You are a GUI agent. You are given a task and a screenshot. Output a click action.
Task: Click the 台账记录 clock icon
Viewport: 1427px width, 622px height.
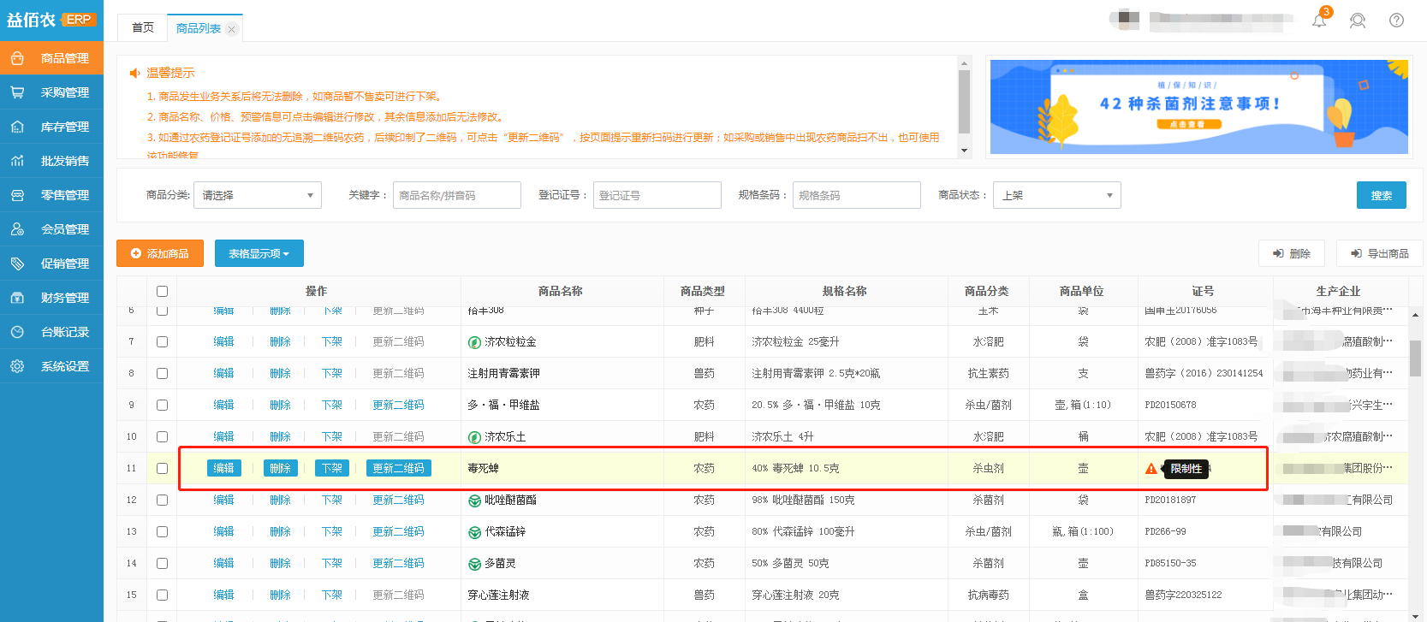tap(17, 332)
